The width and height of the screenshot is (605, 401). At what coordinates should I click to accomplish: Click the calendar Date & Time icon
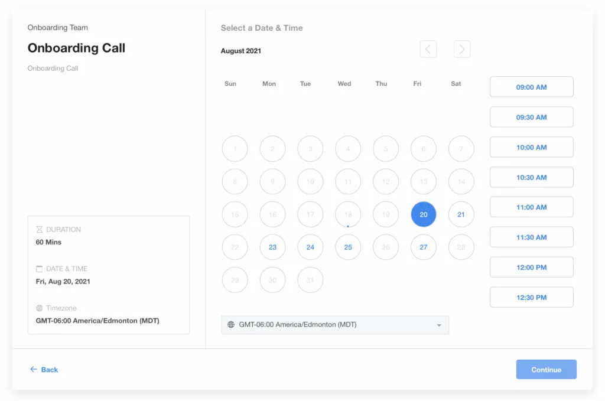(39, 269)
